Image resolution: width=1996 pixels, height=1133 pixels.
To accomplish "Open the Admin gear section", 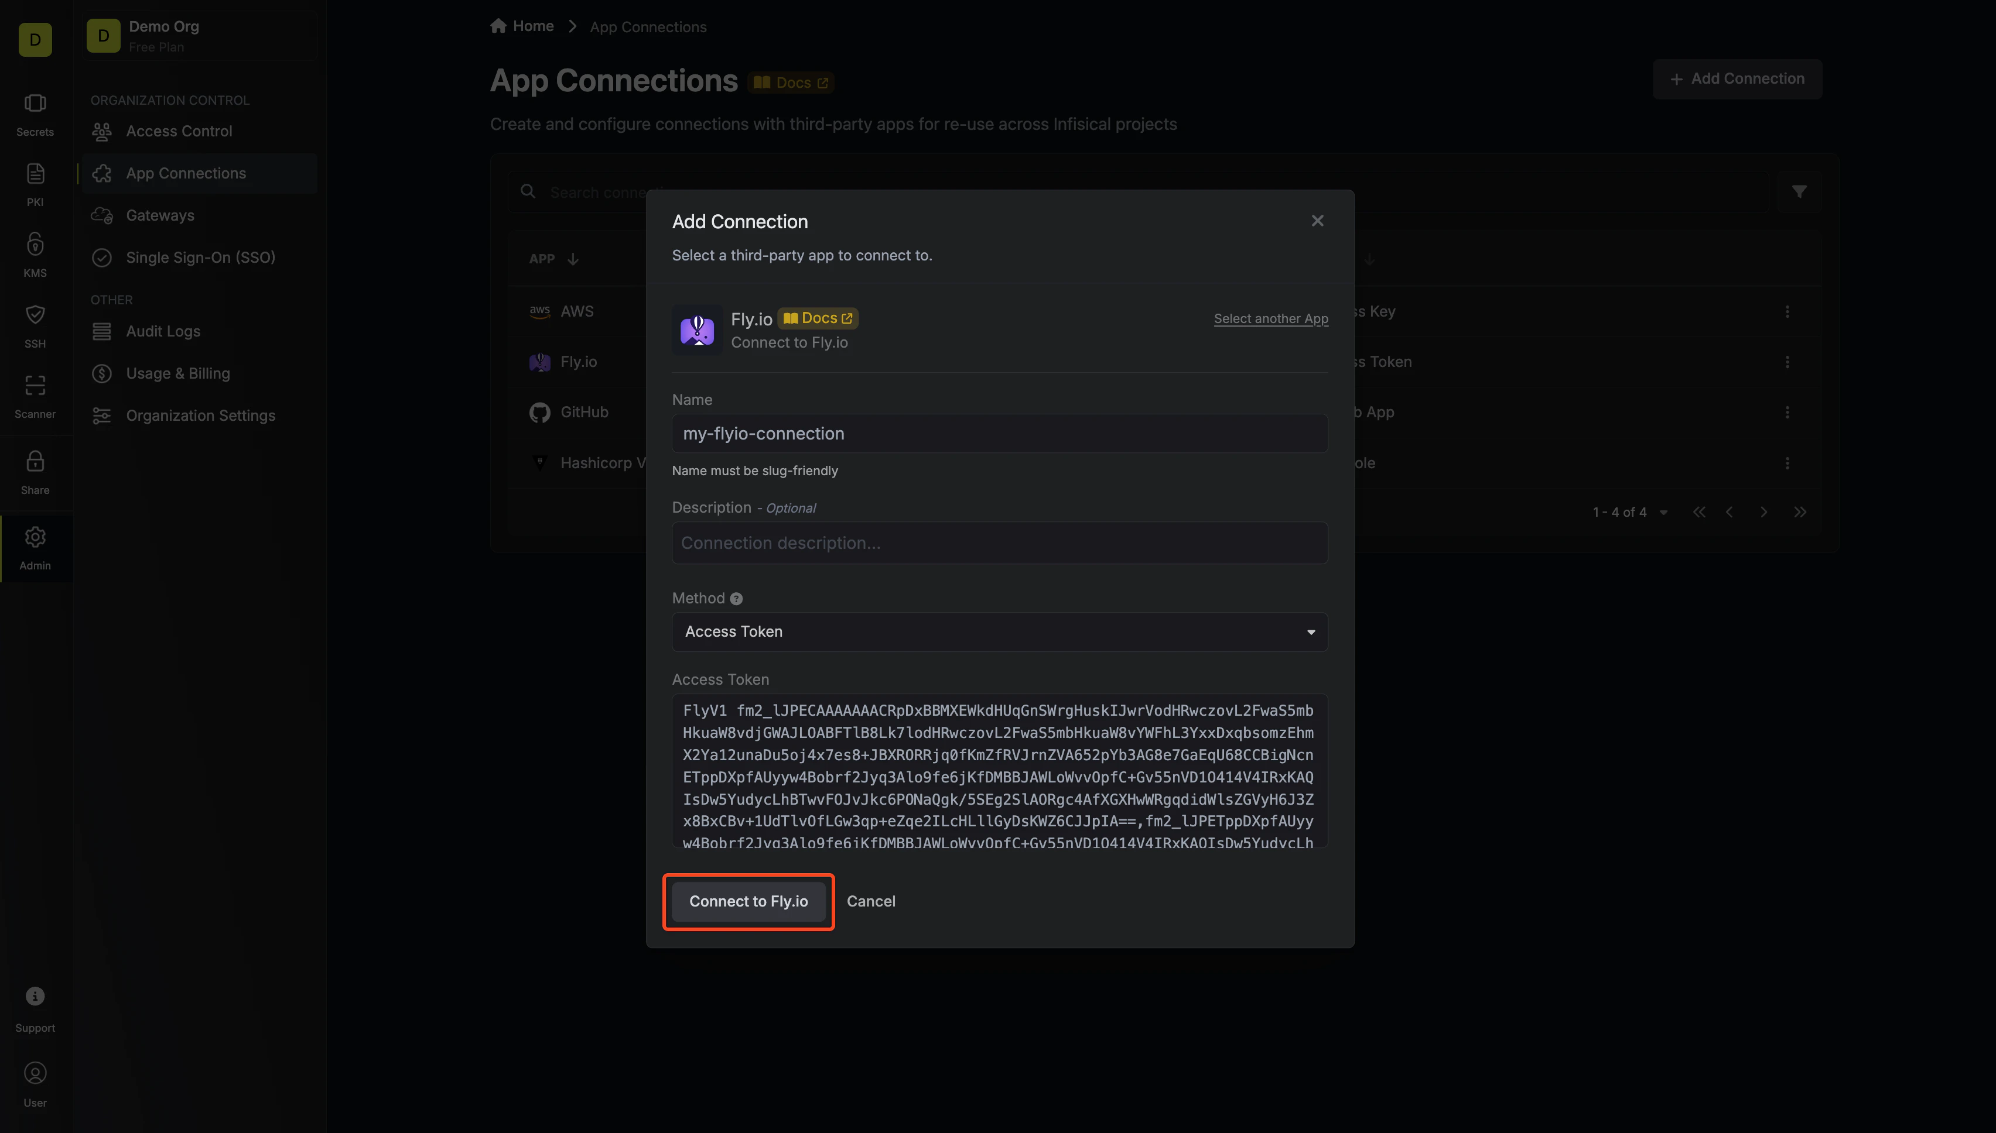I will coord(35,548).
